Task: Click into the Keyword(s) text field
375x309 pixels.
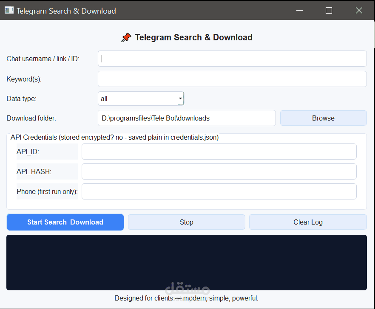Action: pyautogui.click(x=232, y=79)
